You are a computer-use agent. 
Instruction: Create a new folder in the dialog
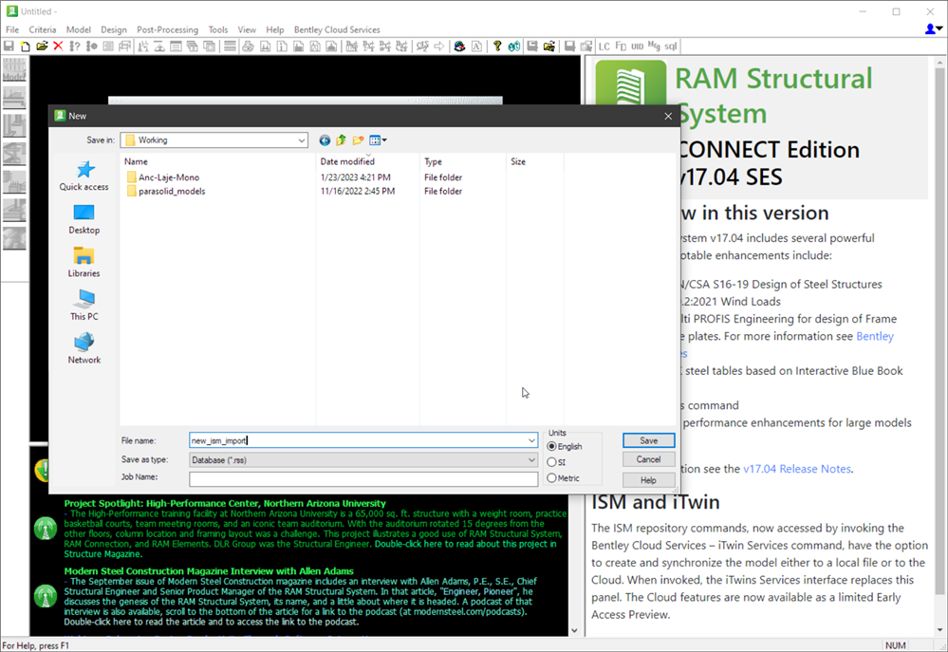[x=358, y=140]
